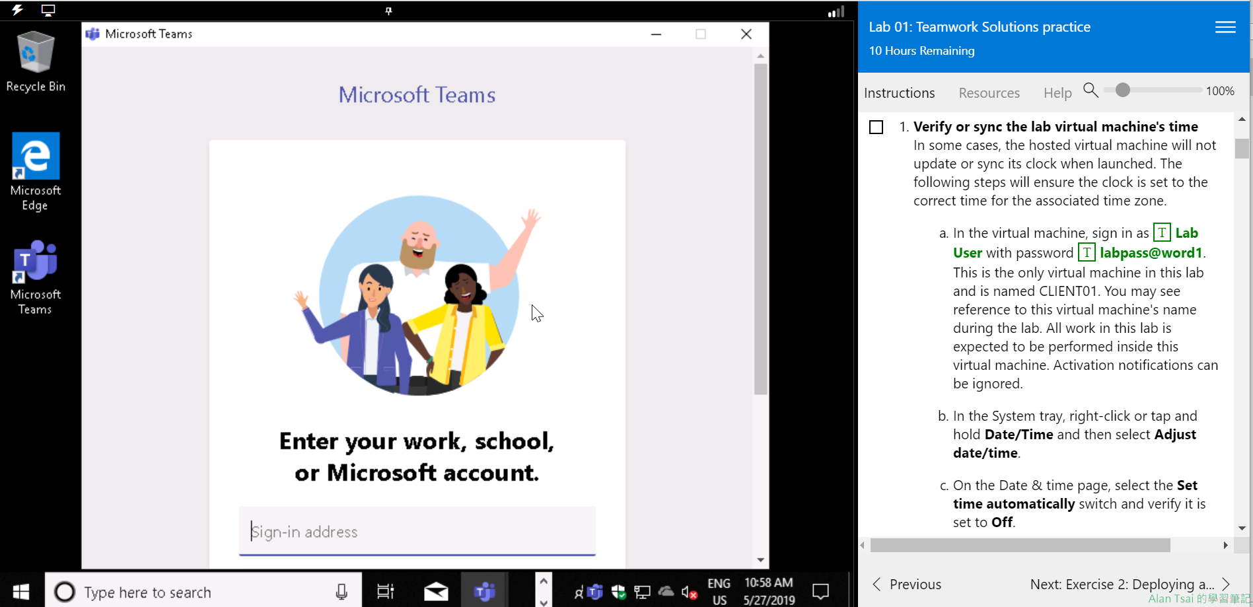Minimize the Microsoft Teams window
The image size is (1253, 607).
coord(656,34)
